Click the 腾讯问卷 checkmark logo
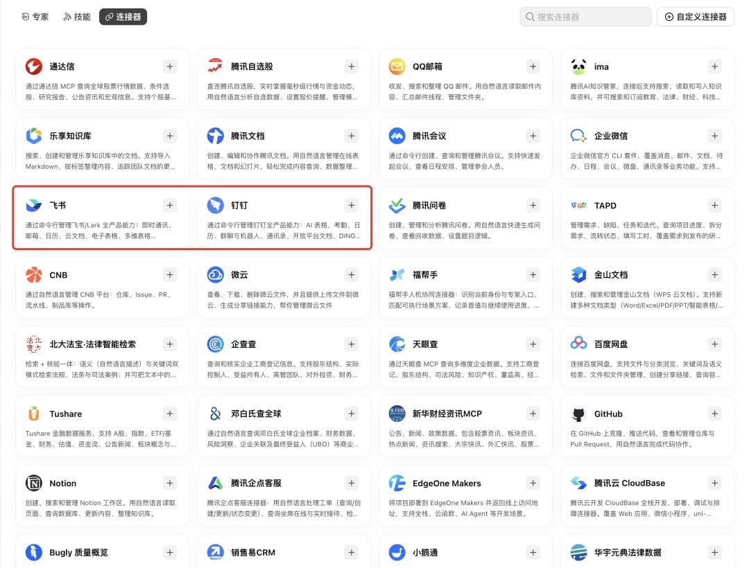Viewport: 749px width, 568px height. pyautogui.click(x=397, y=205)
